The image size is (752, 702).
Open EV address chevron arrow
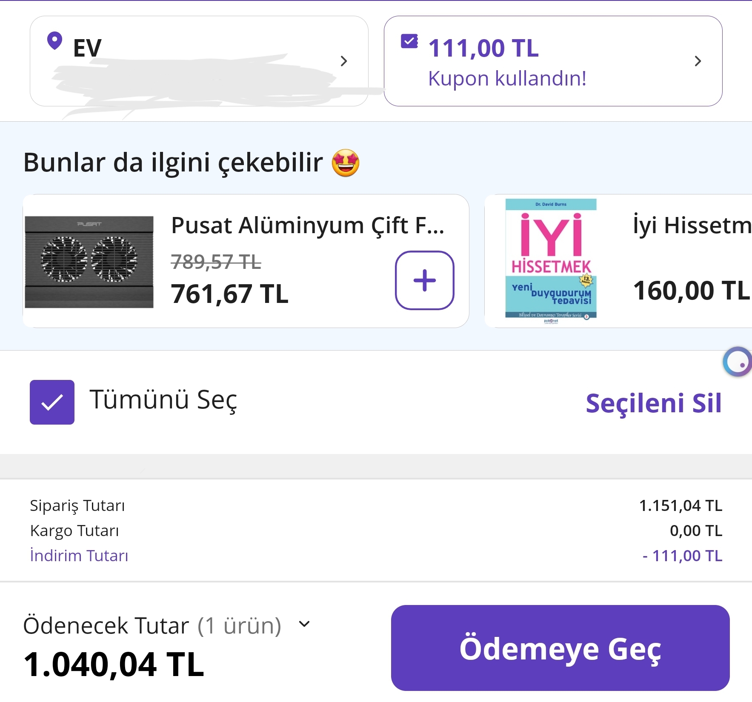pyautogui.click(x=344, y=61)
